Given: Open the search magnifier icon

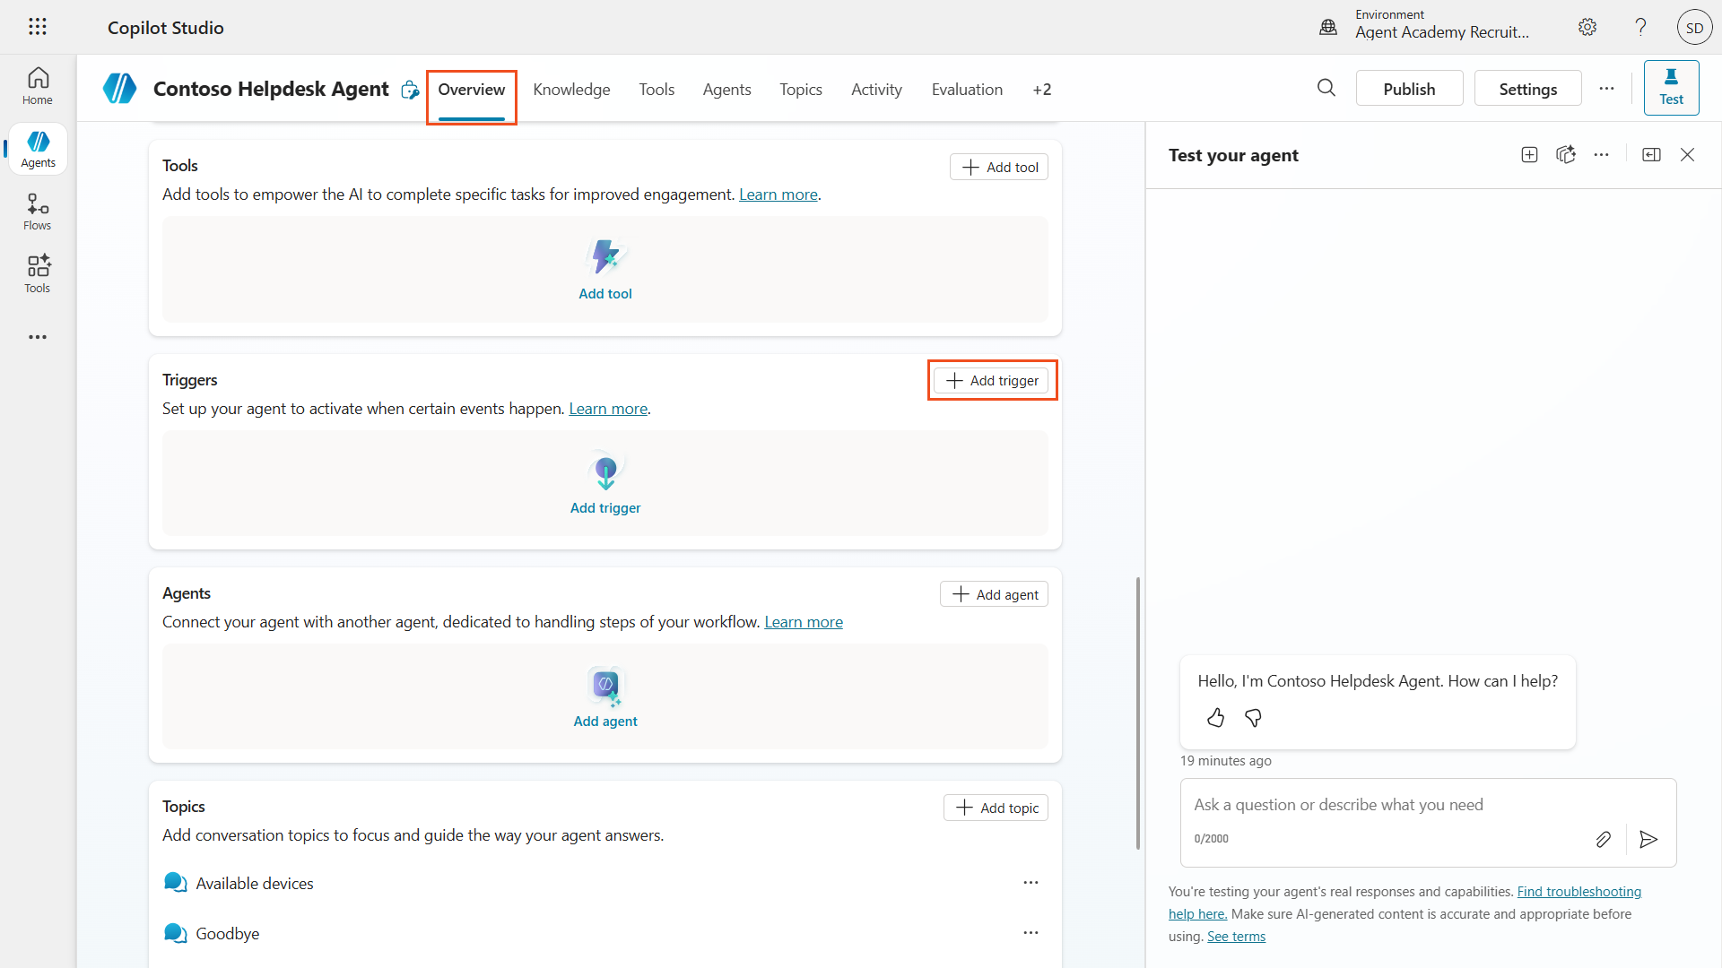Looking at the screenshot, I should [x=1326, y=88].
